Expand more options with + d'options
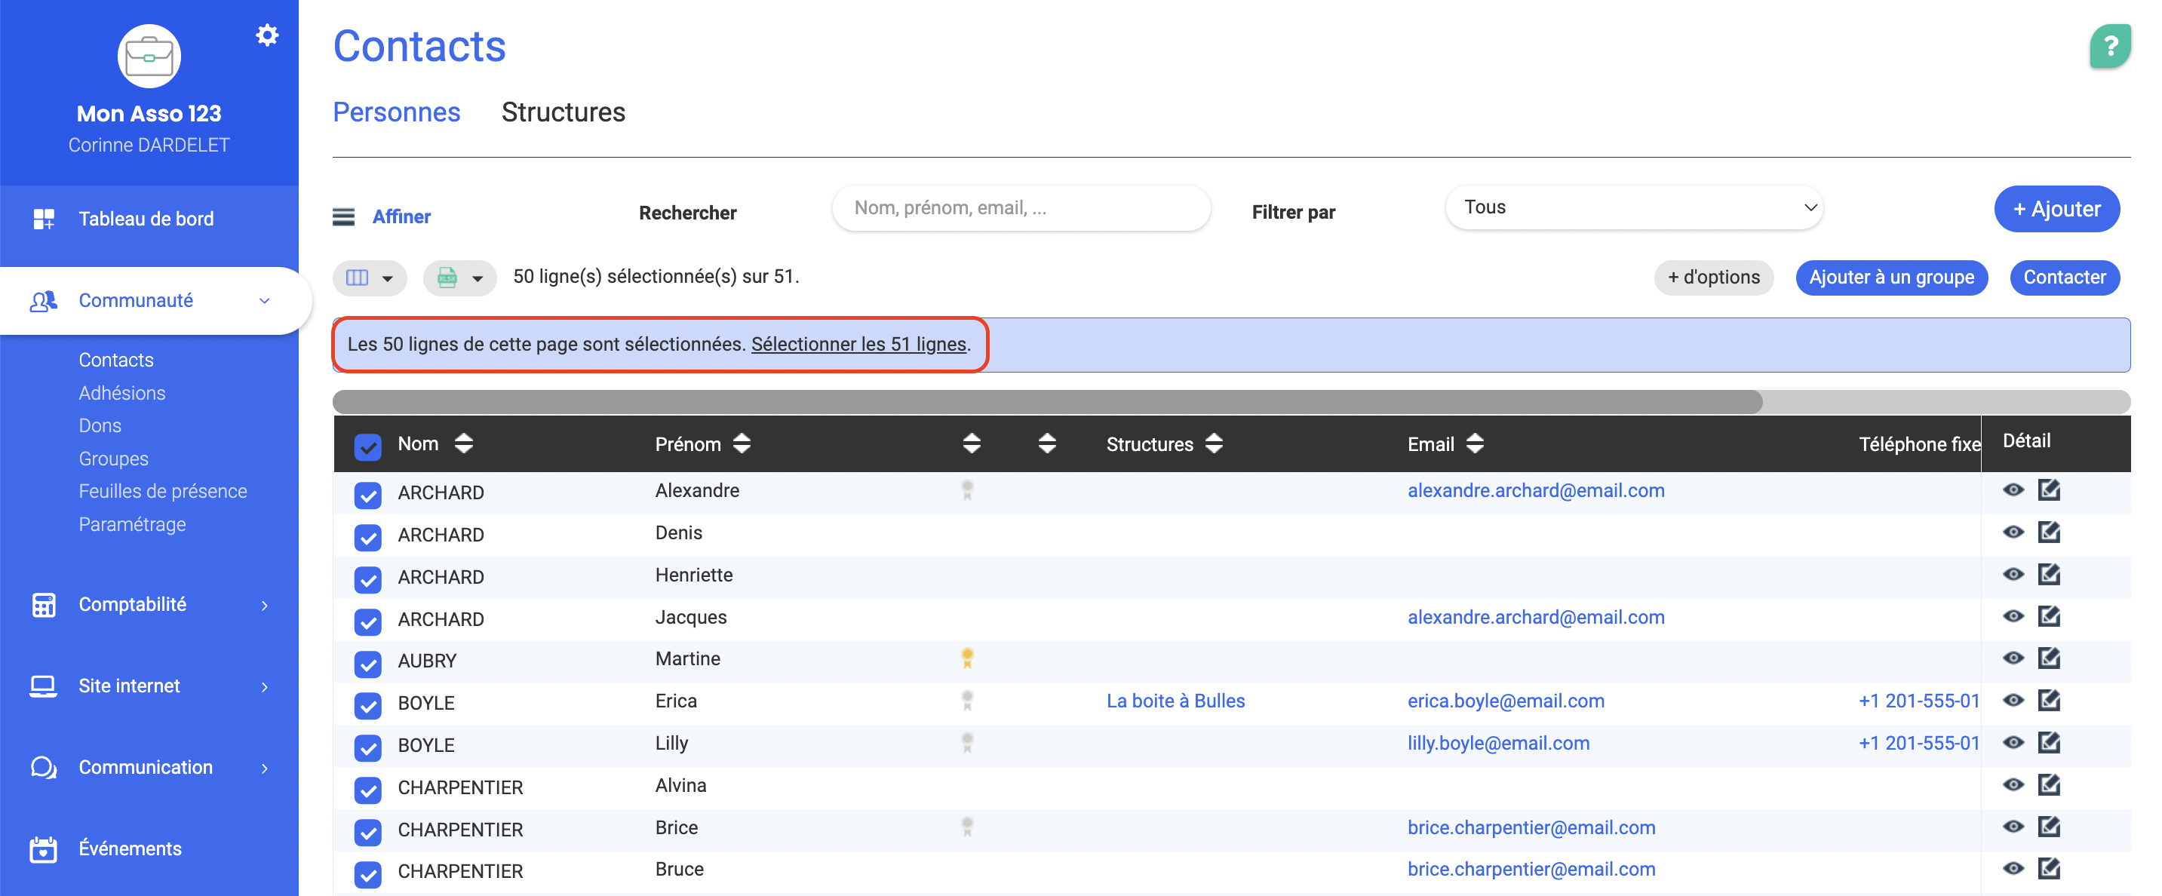 [1714, 278]
